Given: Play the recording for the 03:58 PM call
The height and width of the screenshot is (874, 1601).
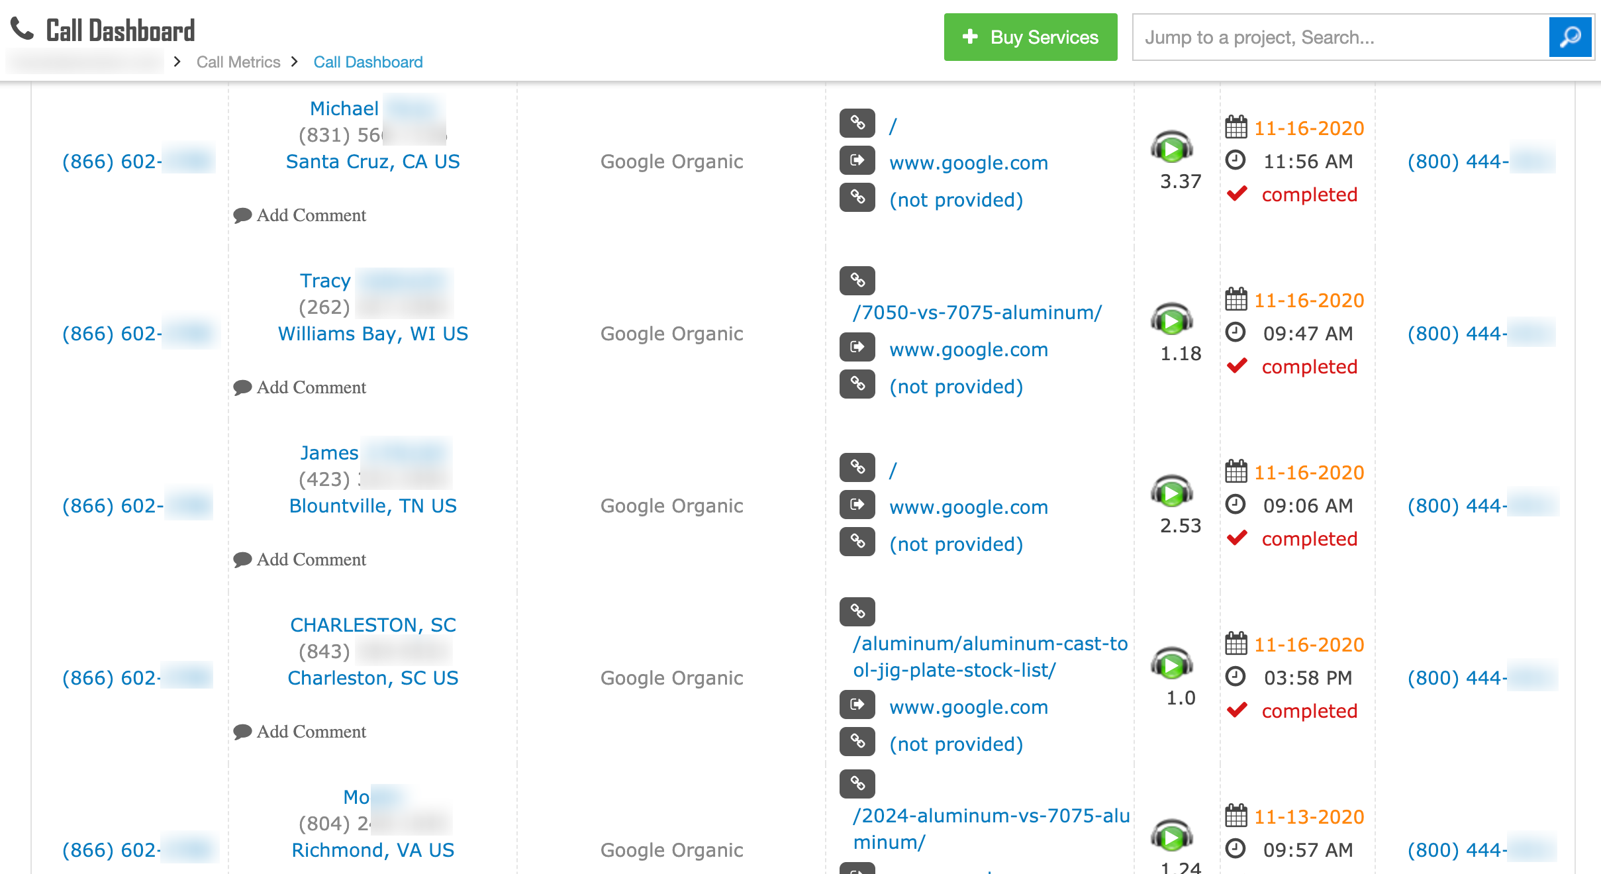Looking at the screenshot, I should 1171,663.
